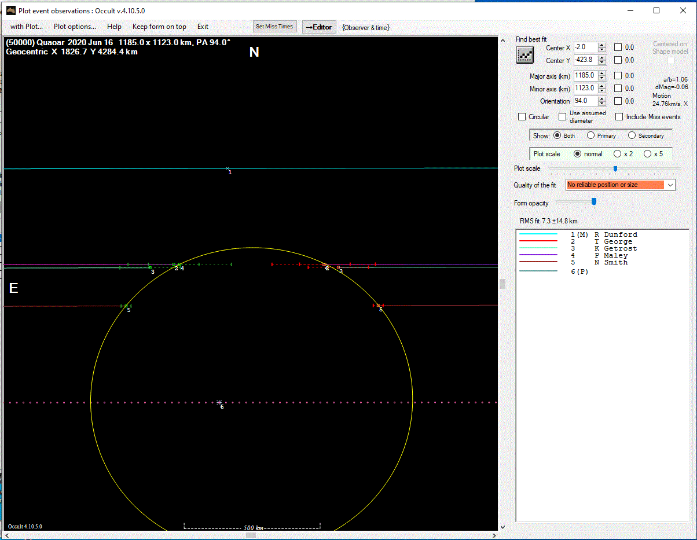Click the Minor axis input field
Viewport: 697px width, 540px height.
point(585,88)
